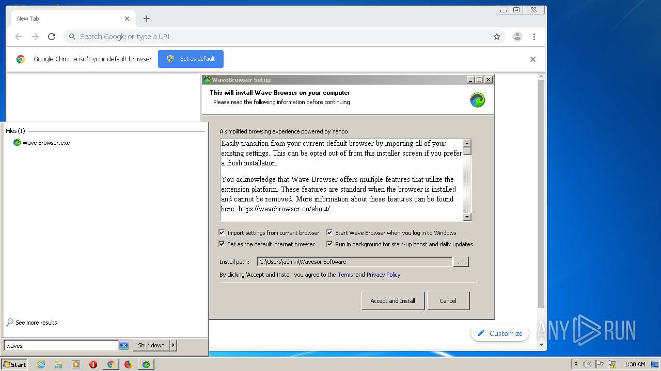
Task: Click Accept and Install
Action: [x=392, y=301]
